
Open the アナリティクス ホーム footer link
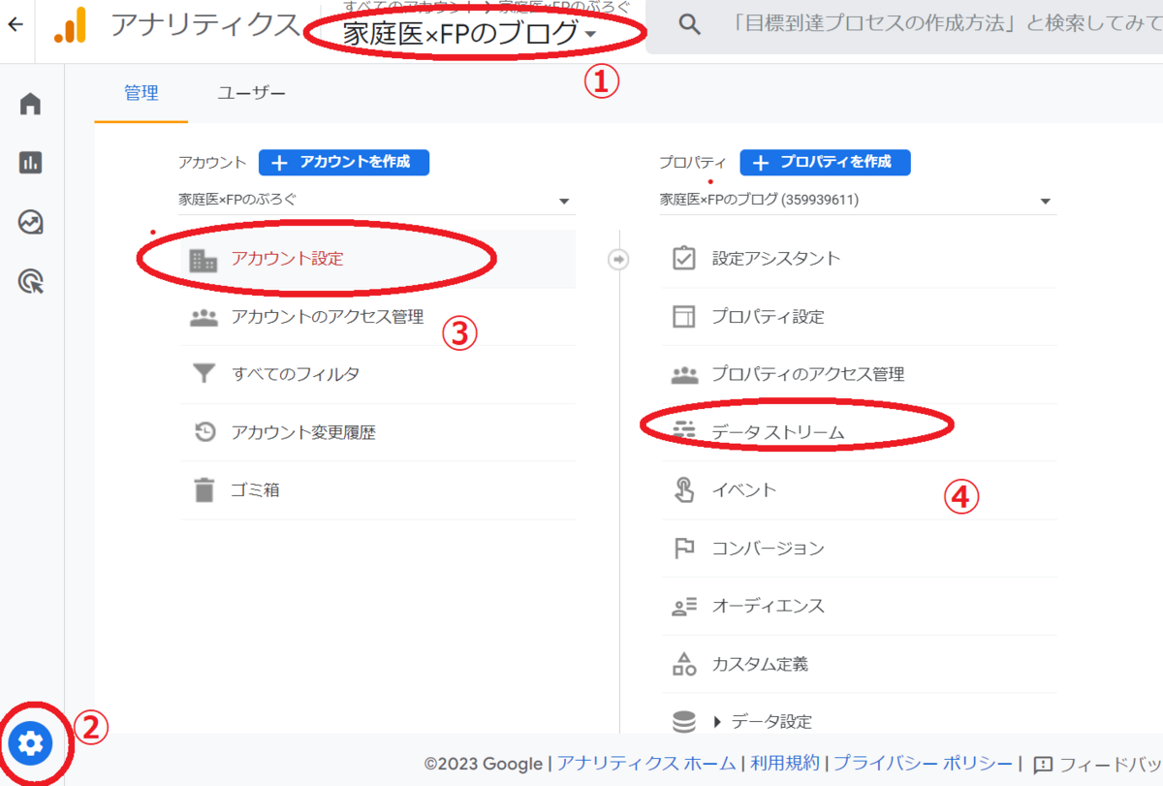[646, 764]
